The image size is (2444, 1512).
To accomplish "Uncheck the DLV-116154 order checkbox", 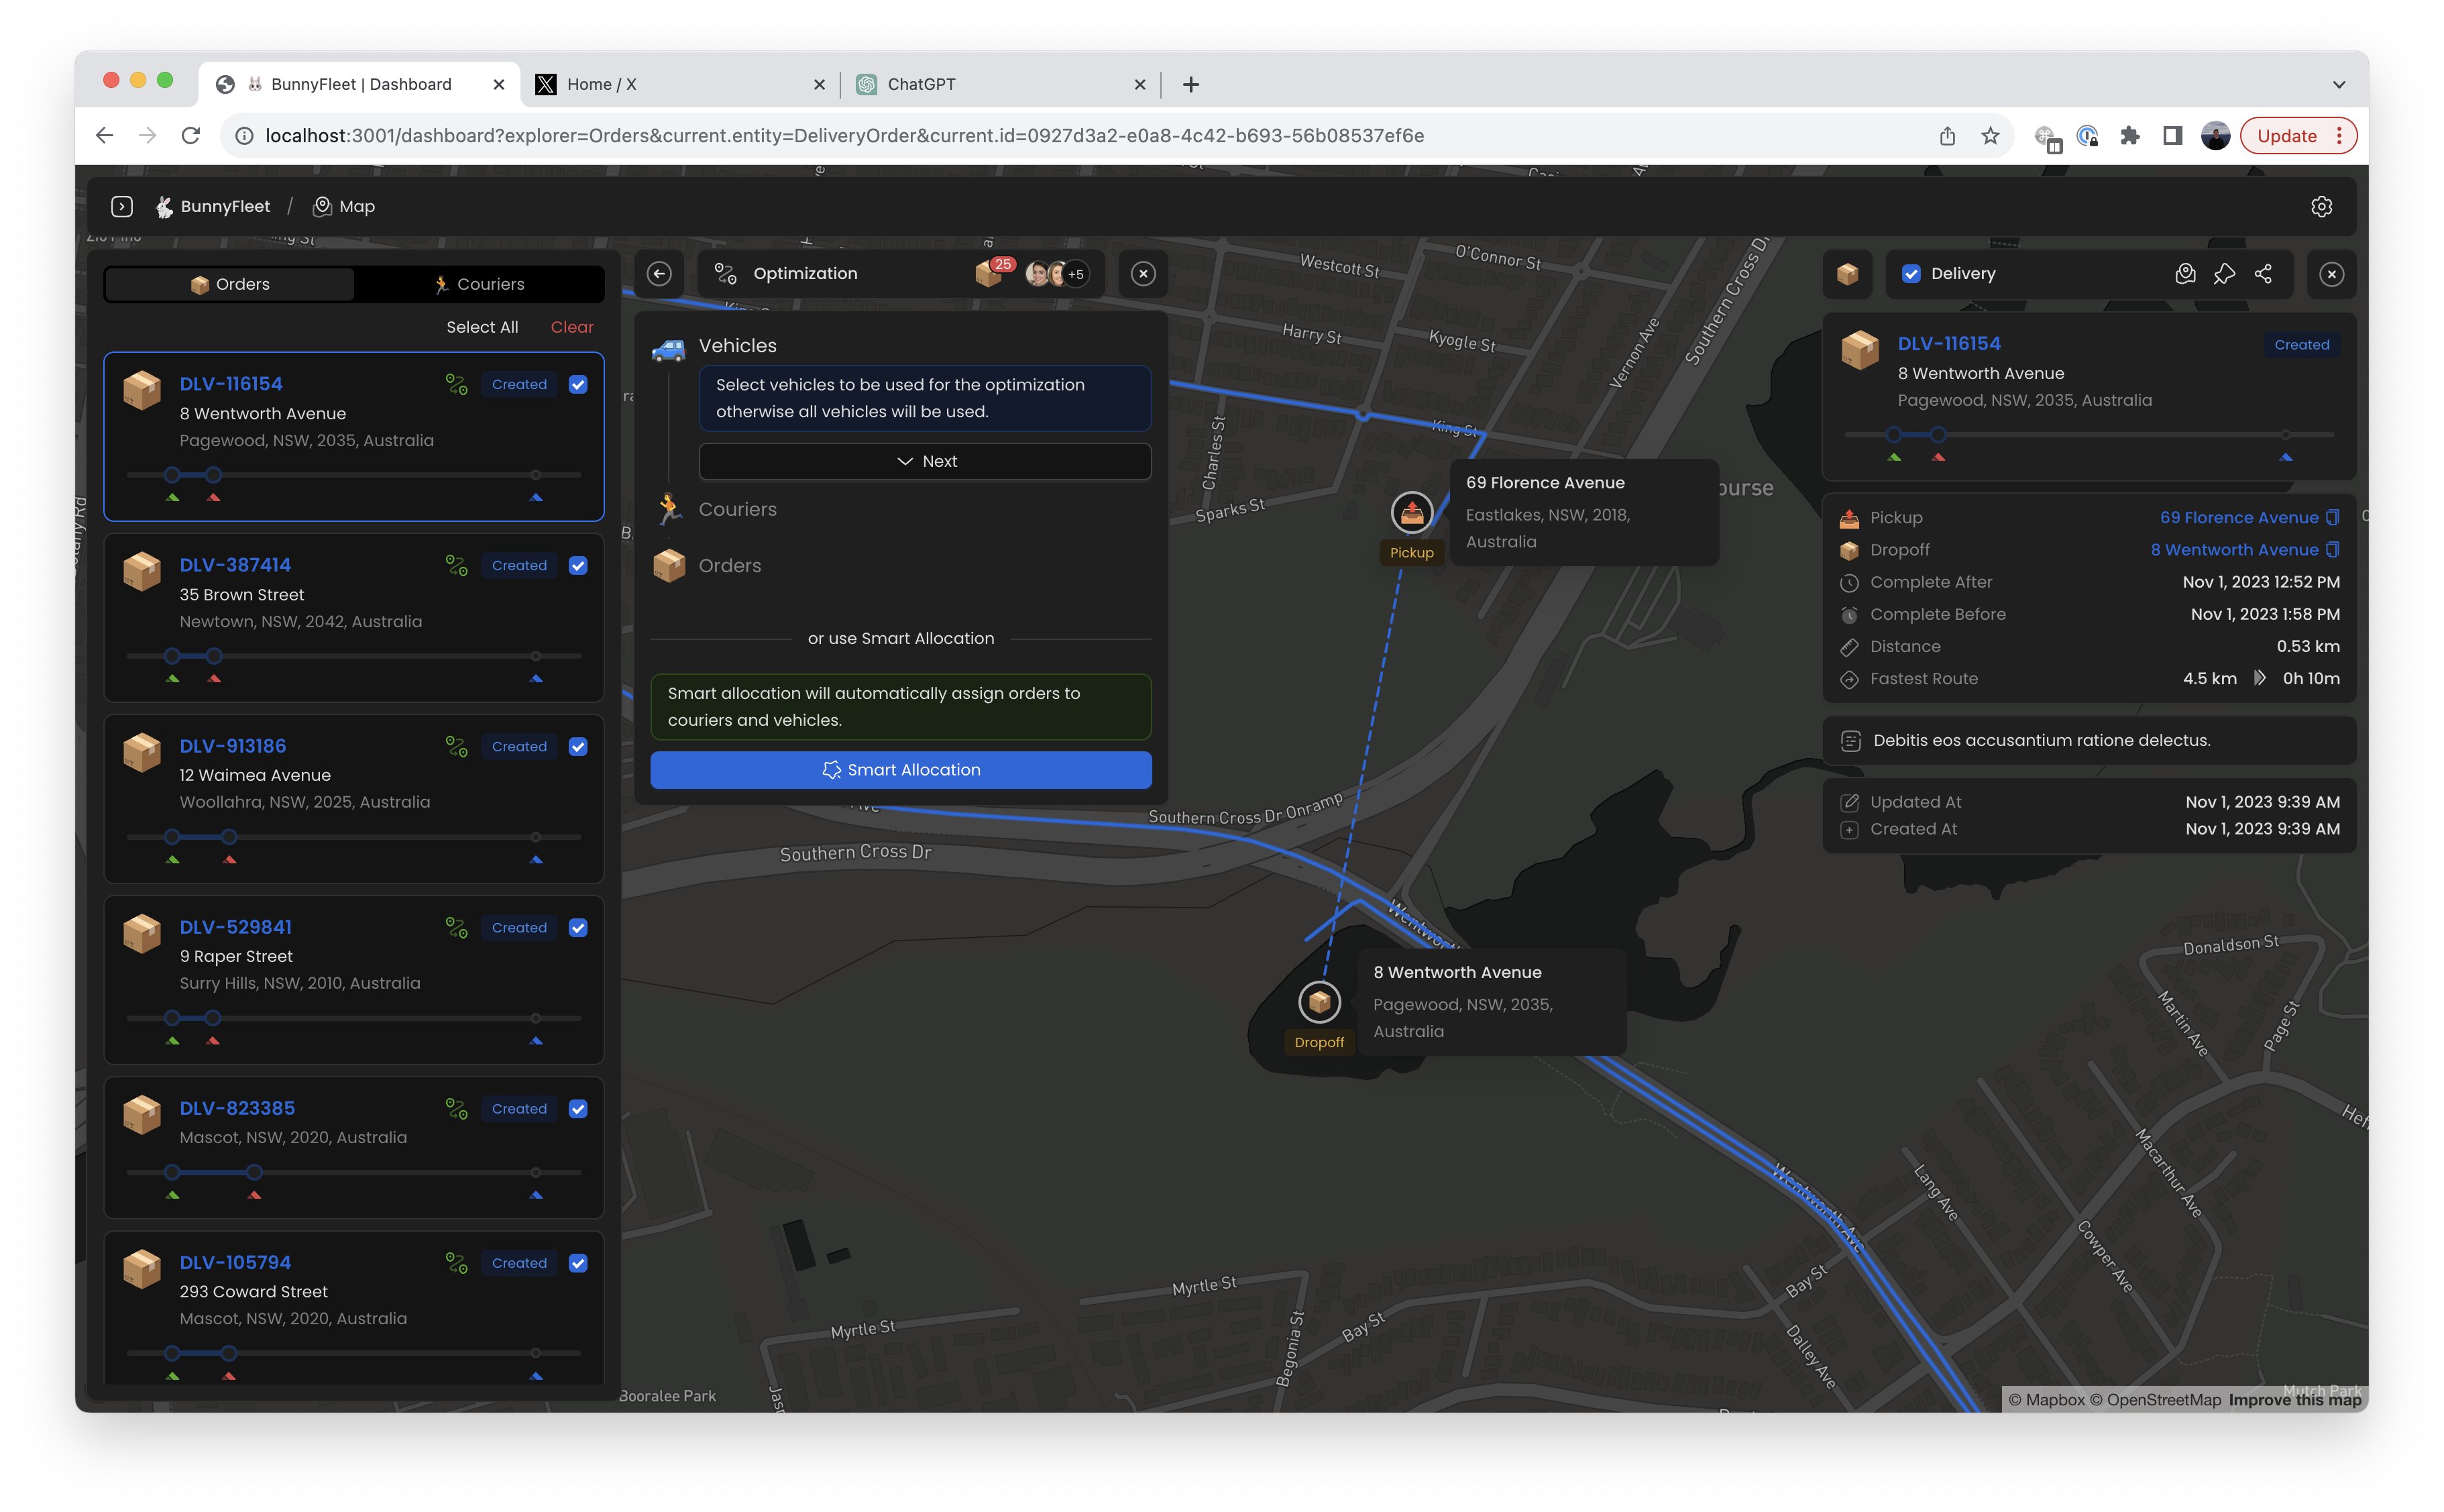I will coord(577,385).
